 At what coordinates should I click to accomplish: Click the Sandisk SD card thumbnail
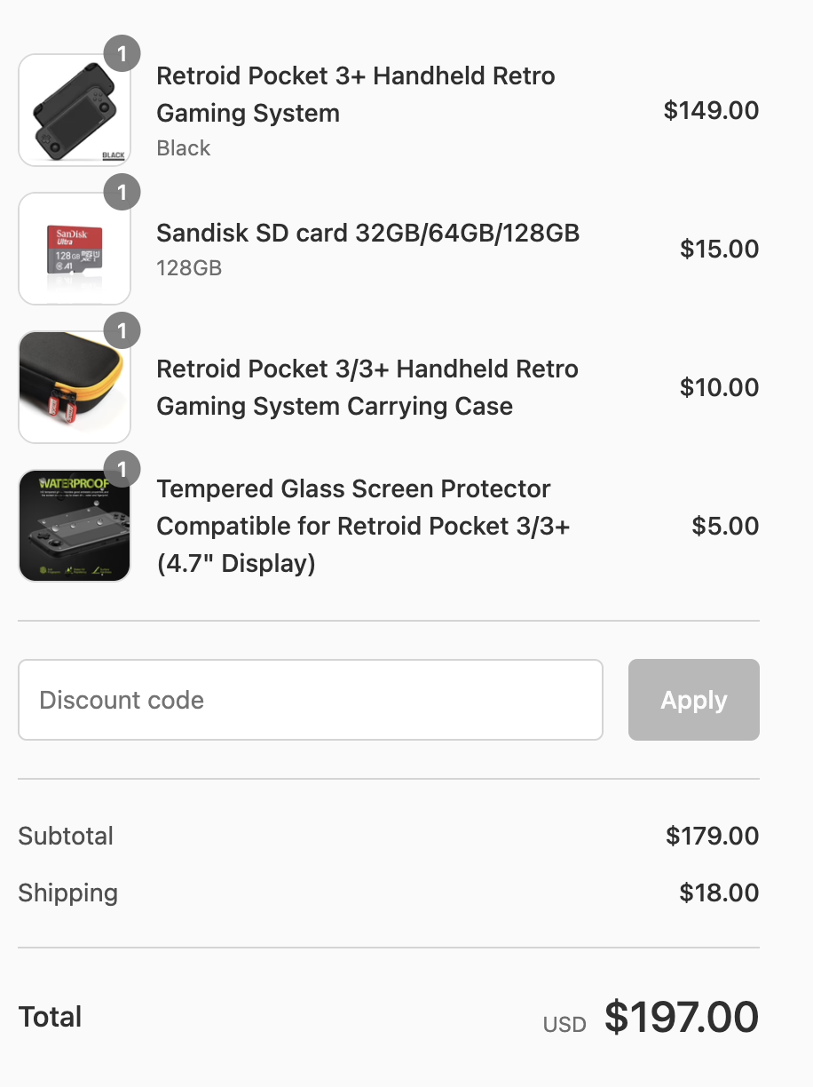[x=75, y=249]
